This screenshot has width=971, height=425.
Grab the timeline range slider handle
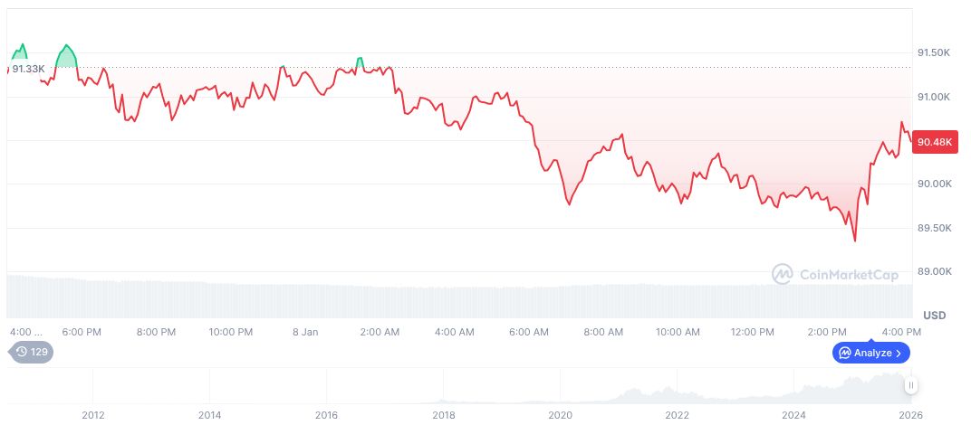click(911, 385)
